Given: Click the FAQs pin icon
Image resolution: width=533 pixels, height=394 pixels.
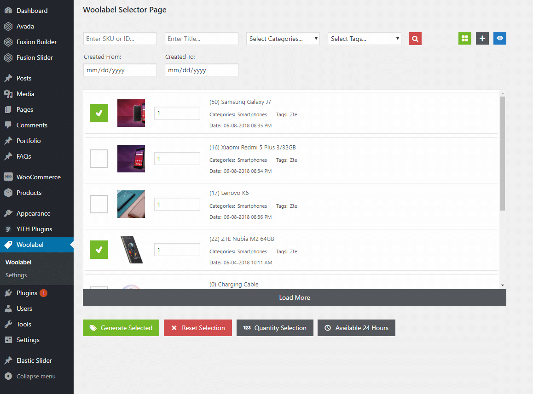Looking at the screenshot, I should 8,156.
